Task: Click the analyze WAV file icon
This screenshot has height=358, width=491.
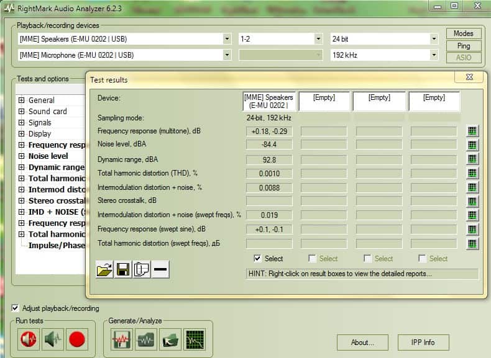Action: coord(146,339)
